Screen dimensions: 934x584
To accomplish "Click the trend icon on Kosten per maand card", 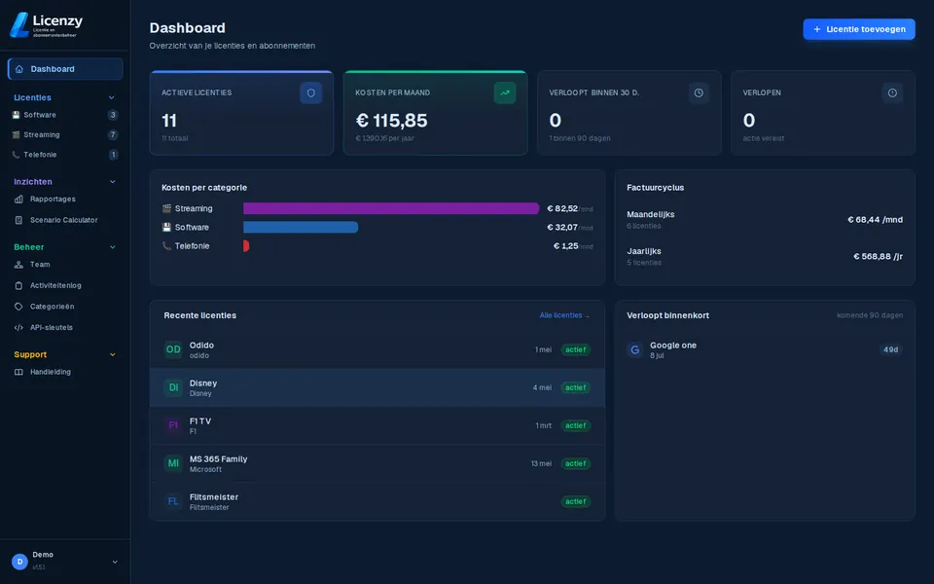I will click(x=505, y=93).
